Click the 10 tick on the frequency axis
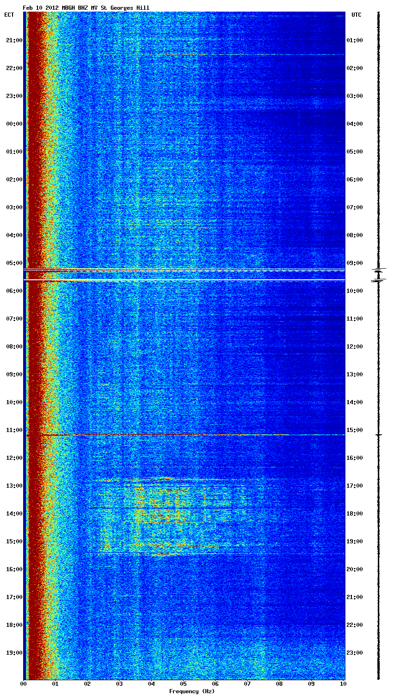 pos(343,684)
